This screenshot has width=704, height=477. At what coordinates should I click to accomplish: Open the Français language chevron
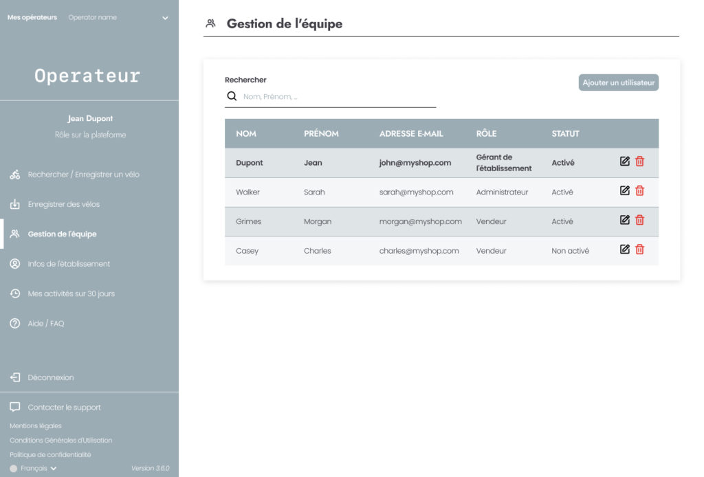click(54, 469)
